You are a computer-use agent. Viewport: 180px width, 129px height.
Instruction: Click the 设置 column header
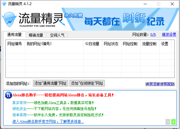pos(165,44)
